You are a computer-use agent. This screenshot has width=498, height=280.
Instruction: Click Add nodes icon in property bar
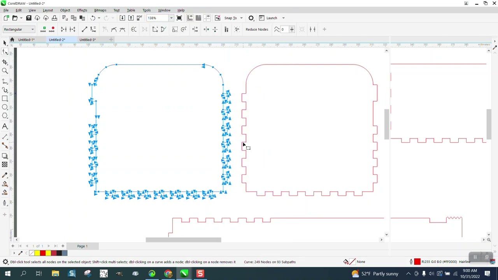pos(44,29)
